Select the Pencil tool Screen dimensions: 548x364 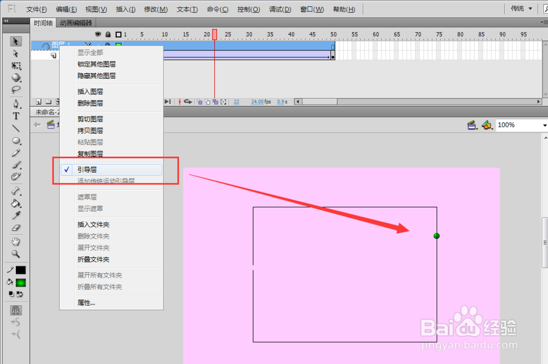(x=16, y=153)
